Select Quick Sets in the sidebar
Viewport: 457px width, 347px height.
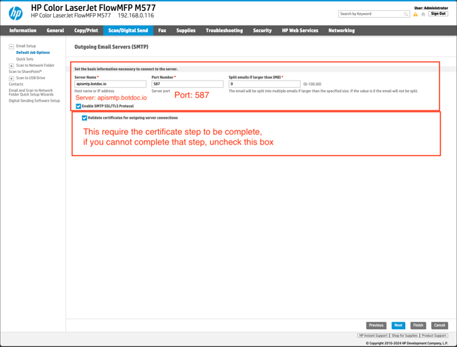pos(25,59)
